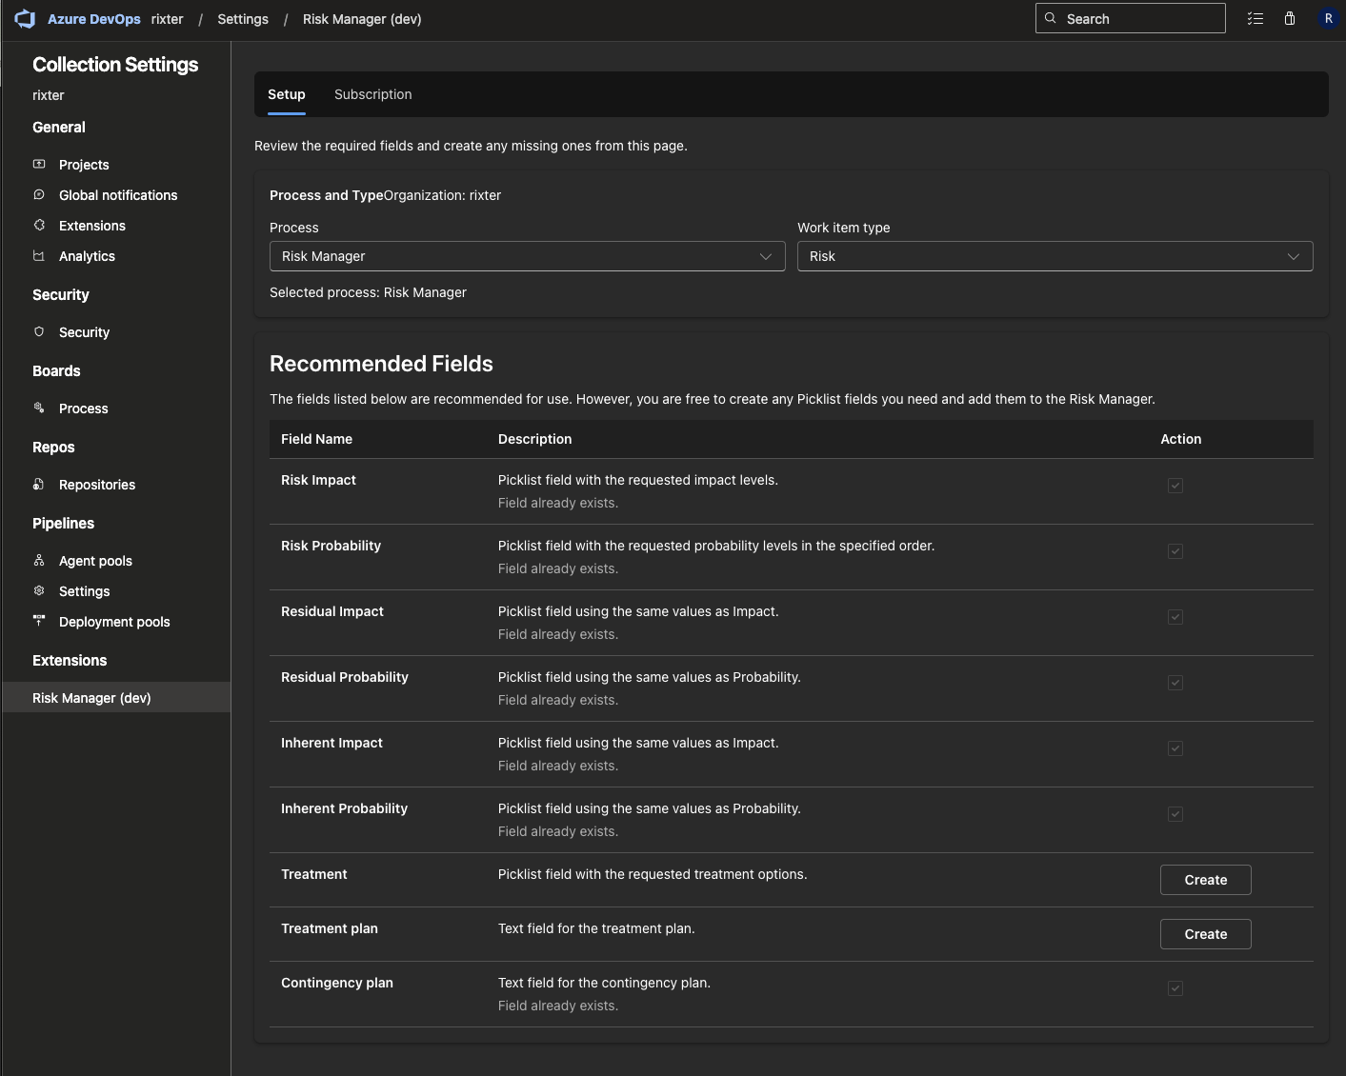The image size is (1346, 1076).
Task: Open the Projects settings icon
Action: 39,164
